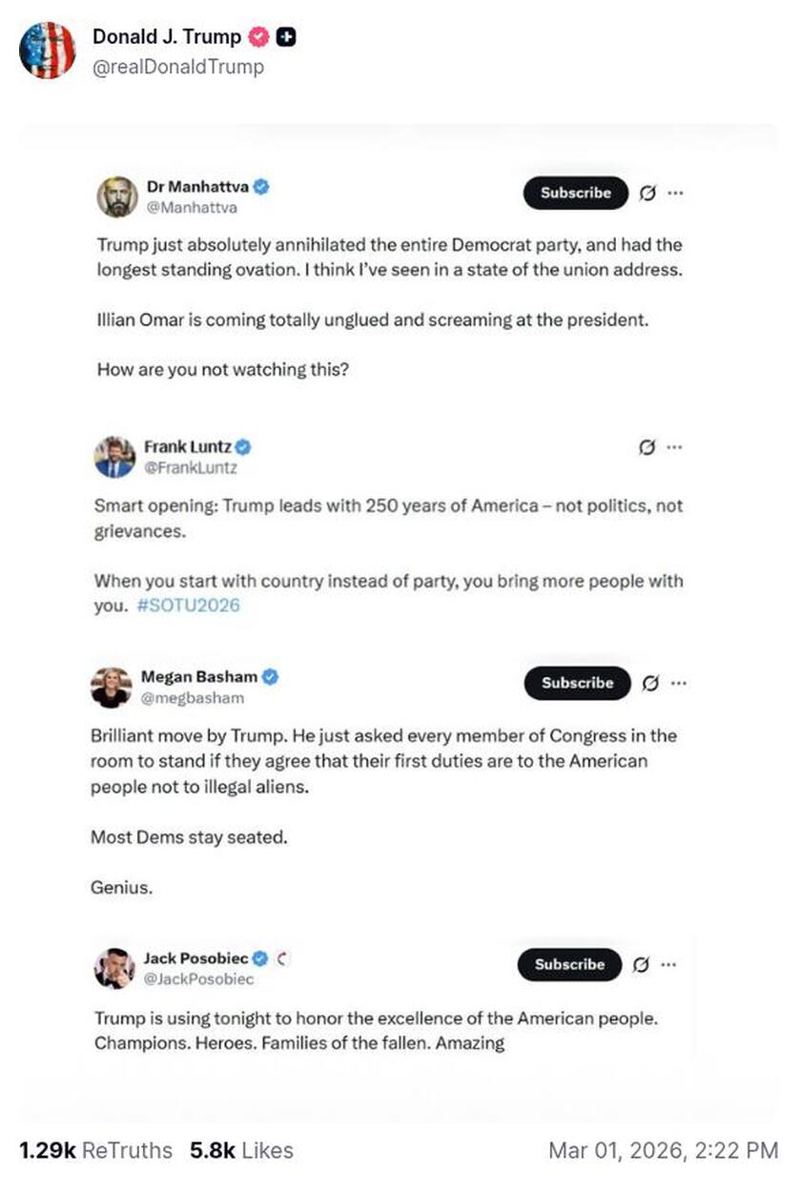The width and height of the screenshot is (801, 1195).
Task: Click Dr Manhattva's profile picture
Action: coord(117,196)
